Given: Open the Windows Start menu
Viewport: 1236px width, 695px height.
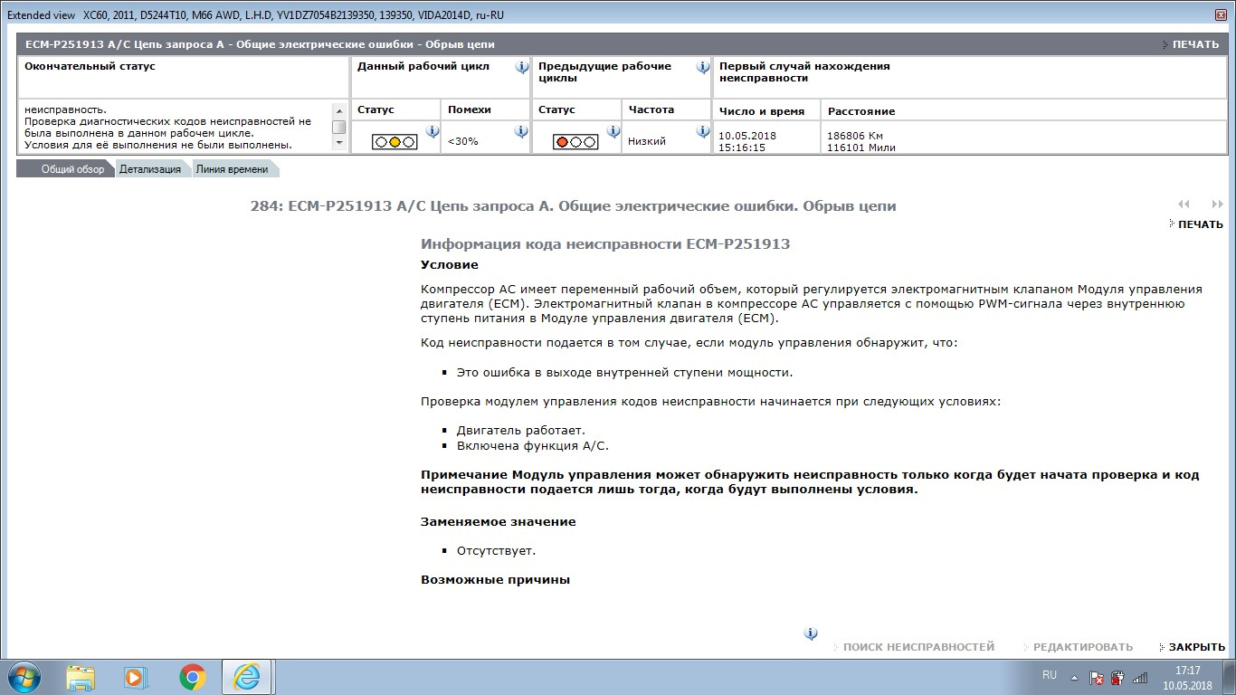Looking at the screenshot, I should tap(24, 676).
